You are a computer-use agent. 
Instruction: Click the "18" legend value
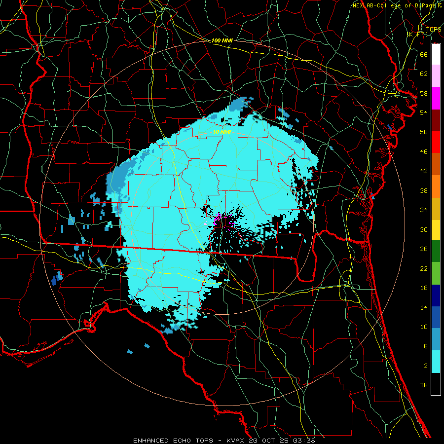(x=424, y=288)
